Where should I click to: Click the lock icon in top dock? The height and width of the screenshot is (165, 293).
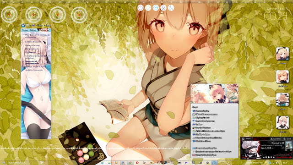click(x=163, y=8)
